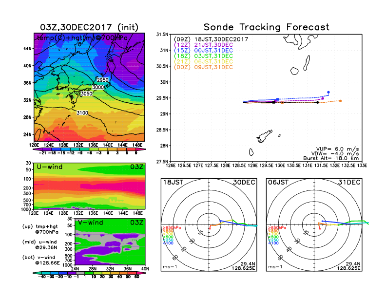Click the round island outline near 30.3N
386x298 pixels.
[294, 71]
